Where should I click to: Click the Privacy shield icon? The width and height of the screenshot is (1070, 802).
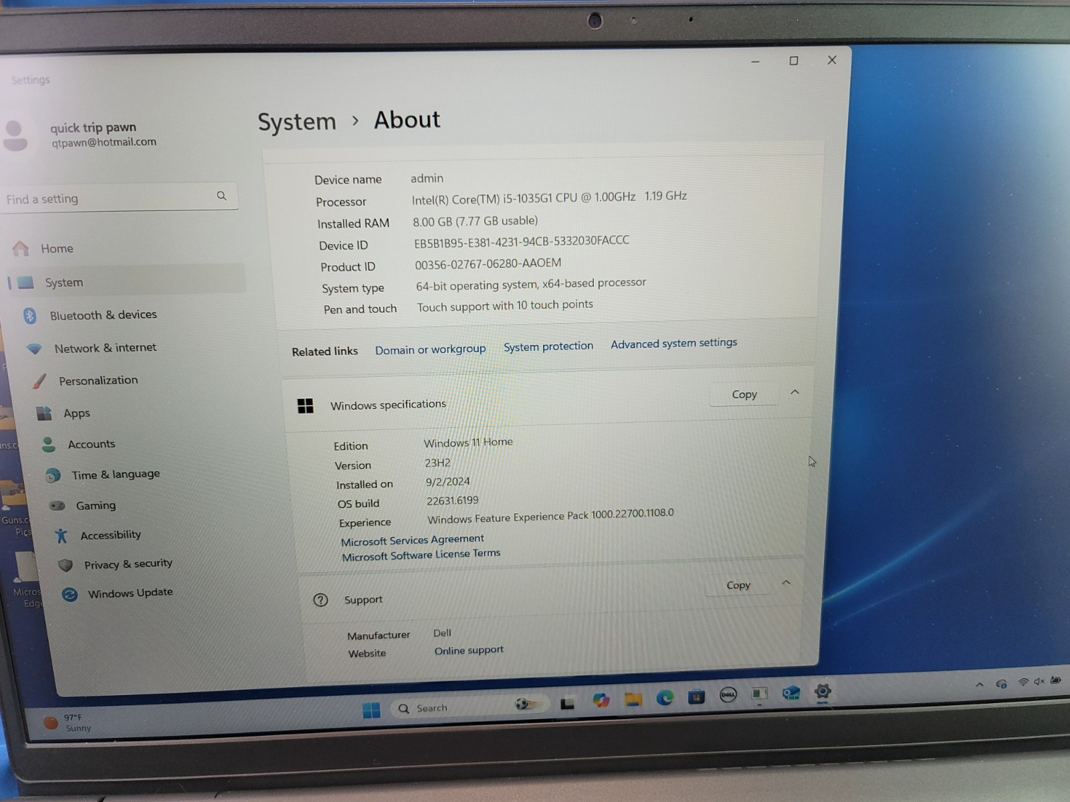click(65, 565)
